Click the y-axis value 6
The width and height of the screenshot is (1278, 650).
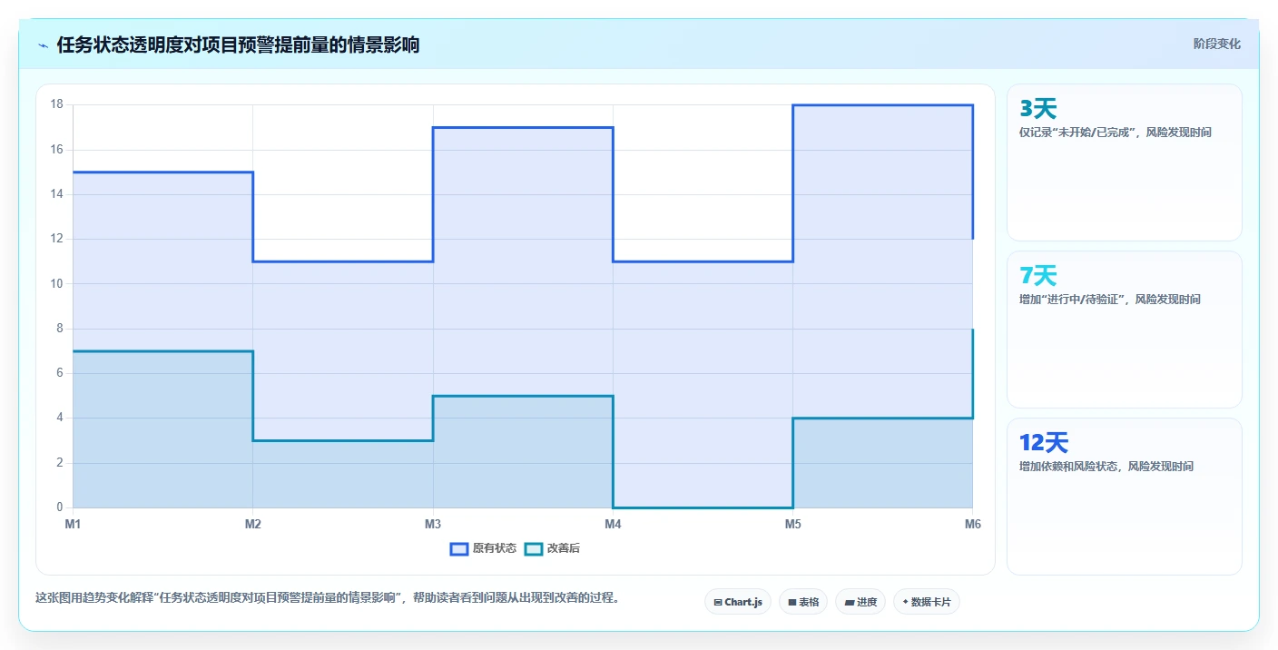coord(60,373)
